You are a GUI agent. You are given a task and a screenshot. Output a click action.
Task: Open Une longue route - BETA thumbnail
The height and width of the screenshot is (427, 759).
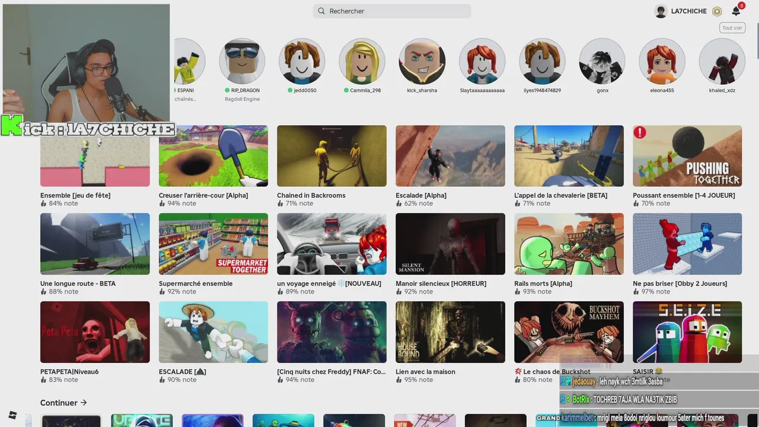pos(95,244)
